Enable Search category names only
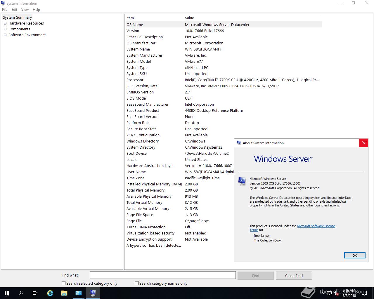This screenshot has width=374, height=299. [x=136, y=283]
